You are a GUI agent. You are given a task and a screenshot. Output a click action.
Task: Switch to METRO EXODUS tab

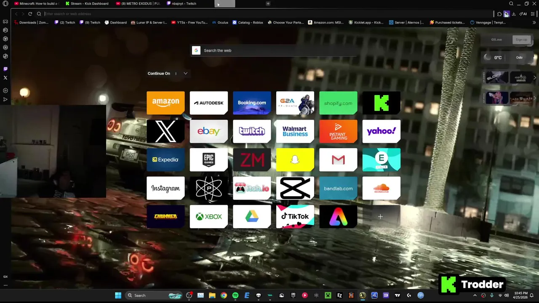[138, 4]
